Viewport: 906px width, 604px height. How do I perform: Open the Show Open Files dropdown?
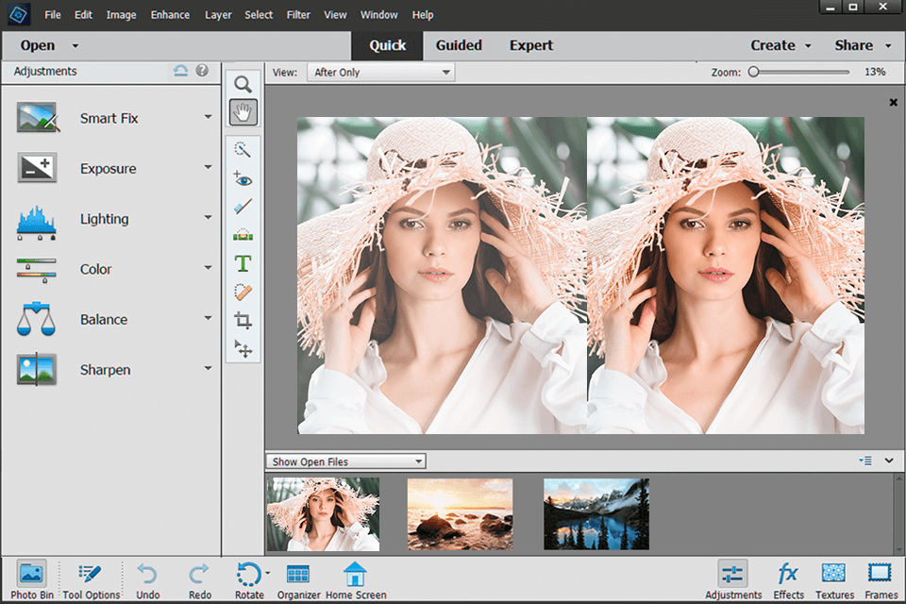tap(345, 461)
